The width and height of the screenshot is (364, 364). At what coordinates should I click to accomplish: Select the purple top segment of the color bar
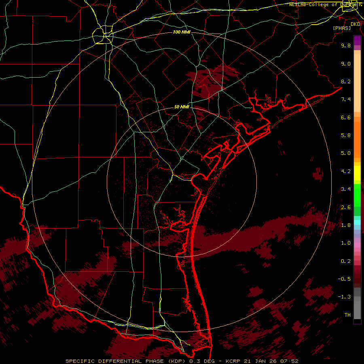pos(357,40)
